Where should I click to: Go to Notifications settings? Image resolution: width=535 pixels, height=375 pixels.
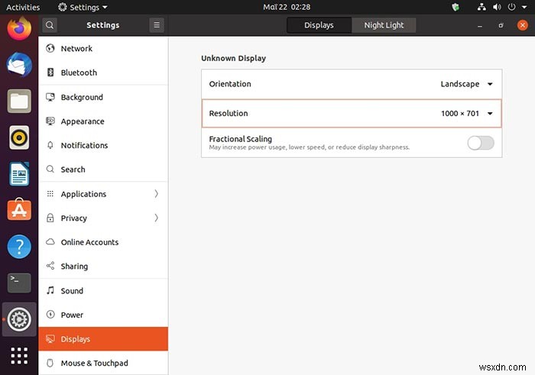tap(103, 145)
